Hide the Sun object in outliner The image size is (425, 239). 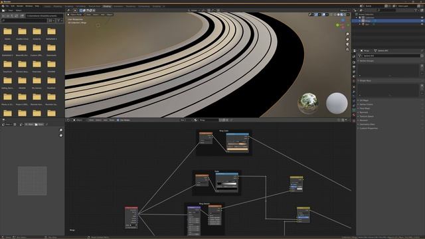[422, 24]
